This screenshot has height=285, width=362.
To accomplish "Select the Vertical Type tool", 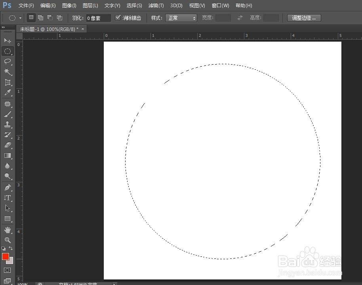I will click(x=8, y=198).
